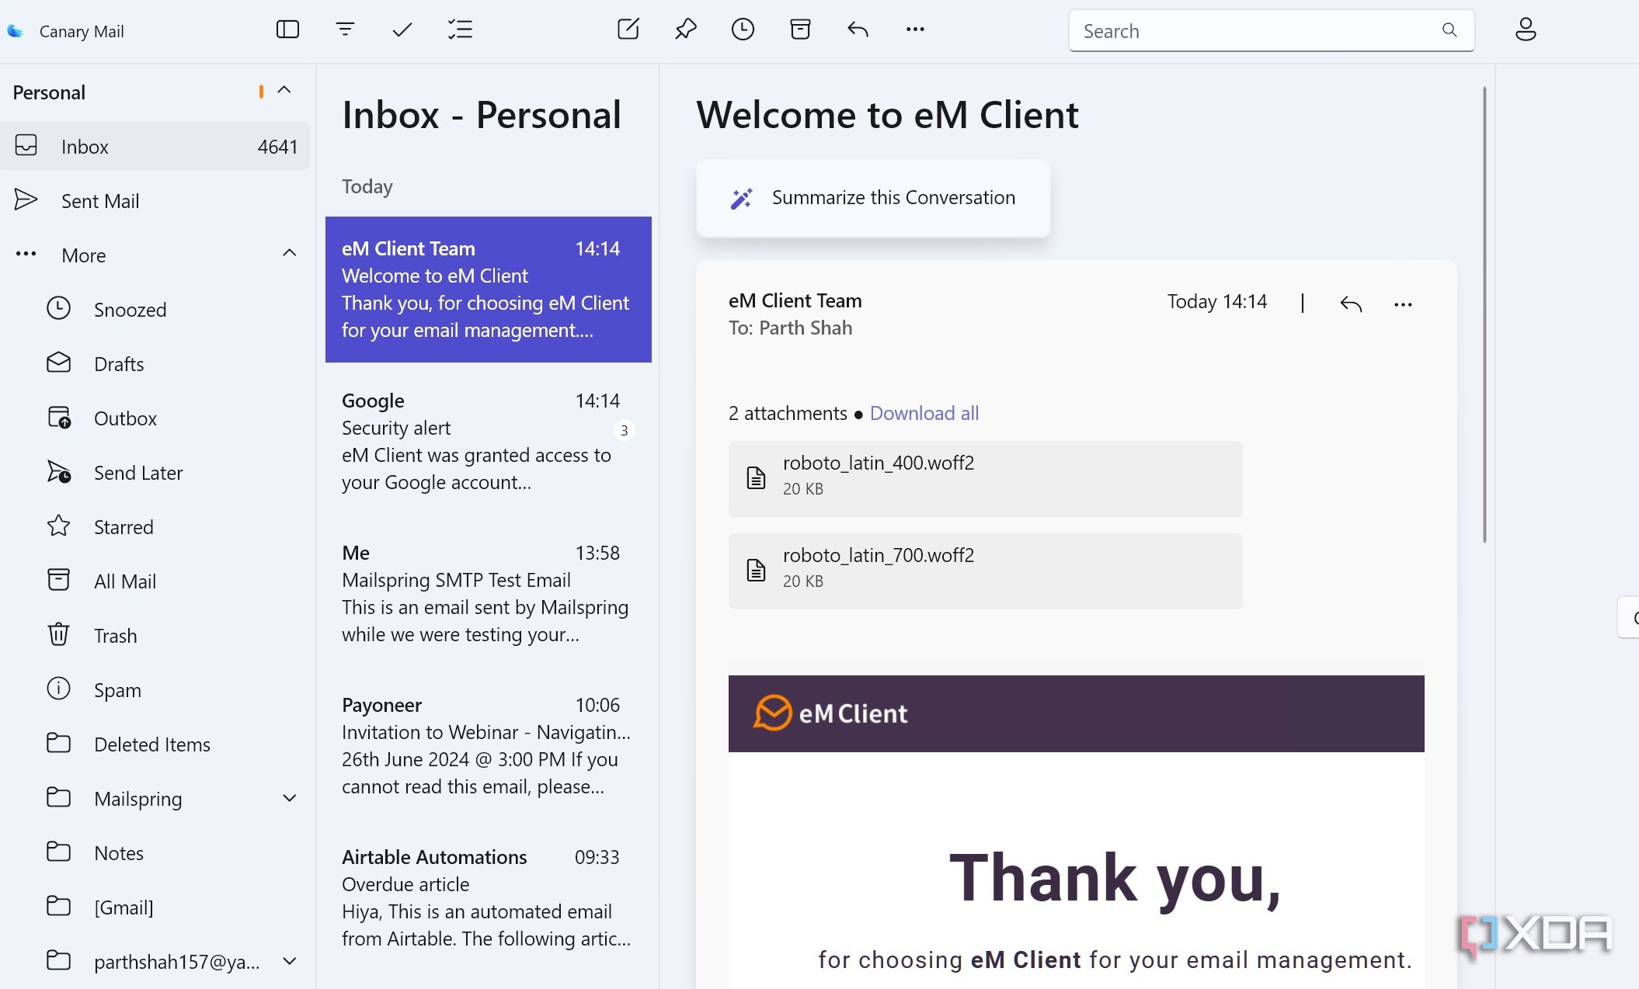This screenshot has height=989, width=1639.
Task: Click the toolbar reply arrow icon
Action: (858, 29)
